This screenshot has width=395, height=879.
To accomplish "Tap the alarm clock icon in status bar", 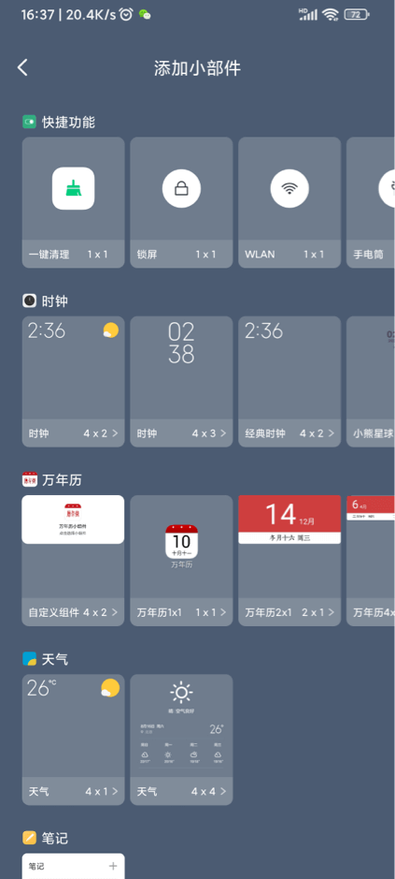I will tap(126, 15).
